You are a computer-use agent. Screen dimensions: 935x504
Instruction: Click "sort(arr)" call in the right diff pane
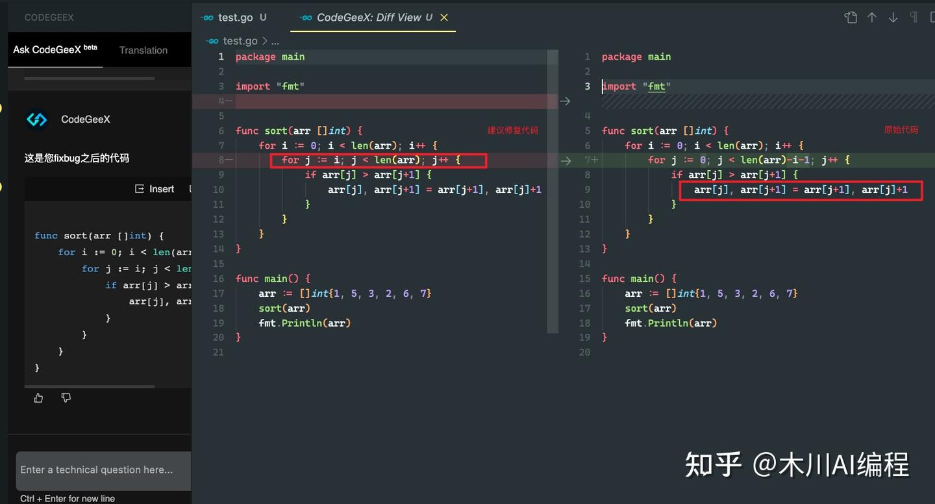651,309
